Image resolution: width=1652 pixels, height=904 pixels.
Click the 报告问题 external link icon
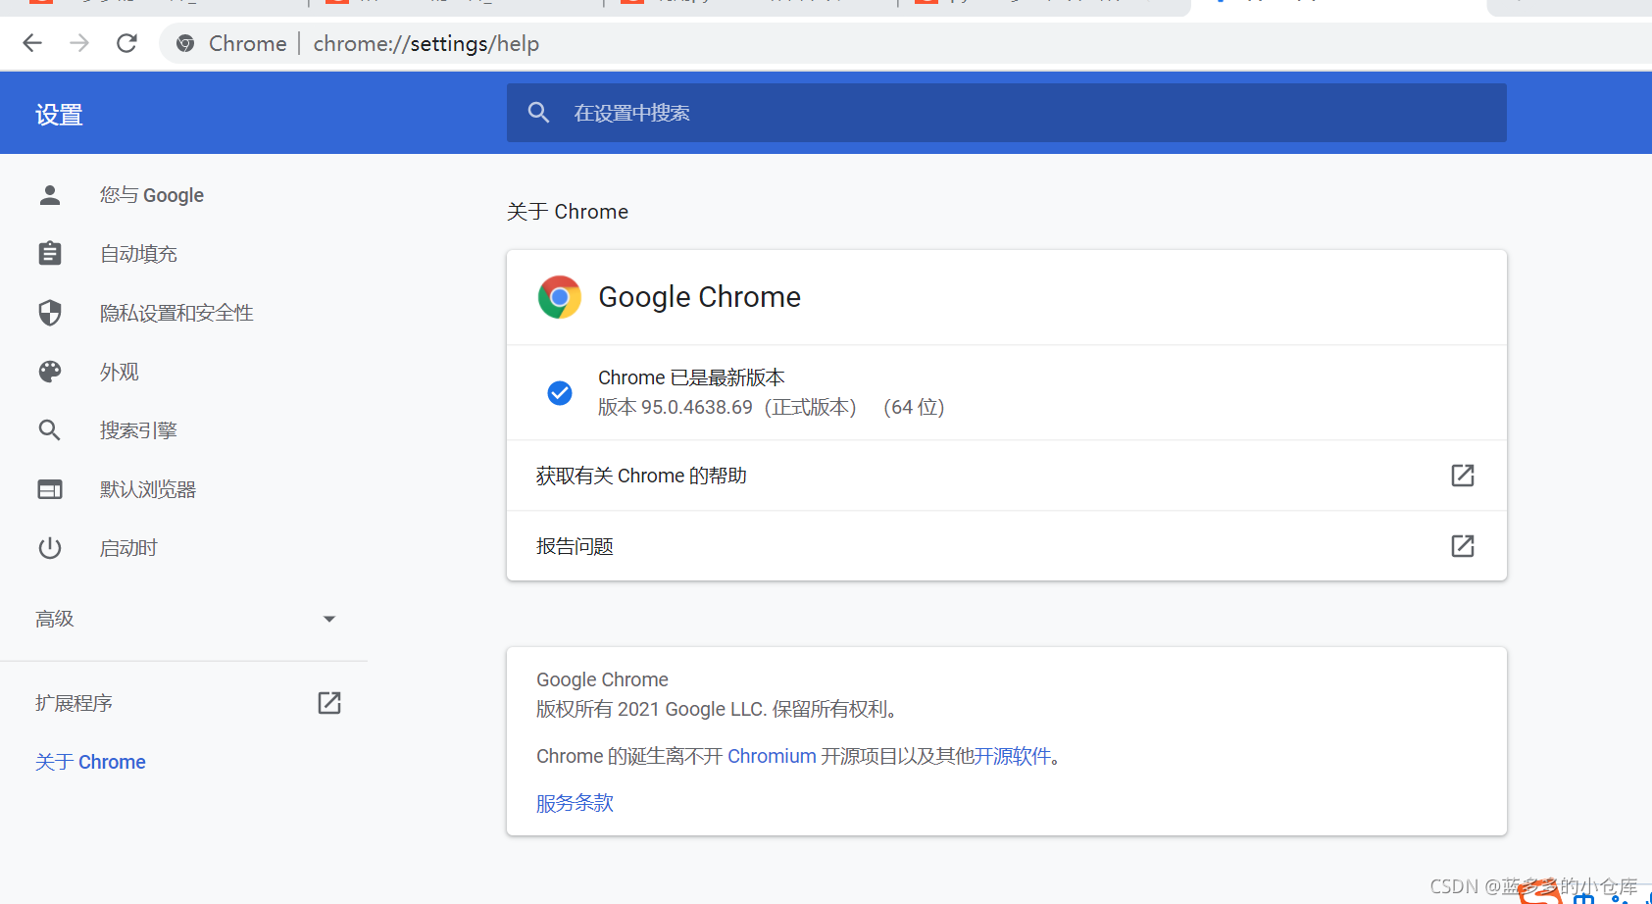1462,546
